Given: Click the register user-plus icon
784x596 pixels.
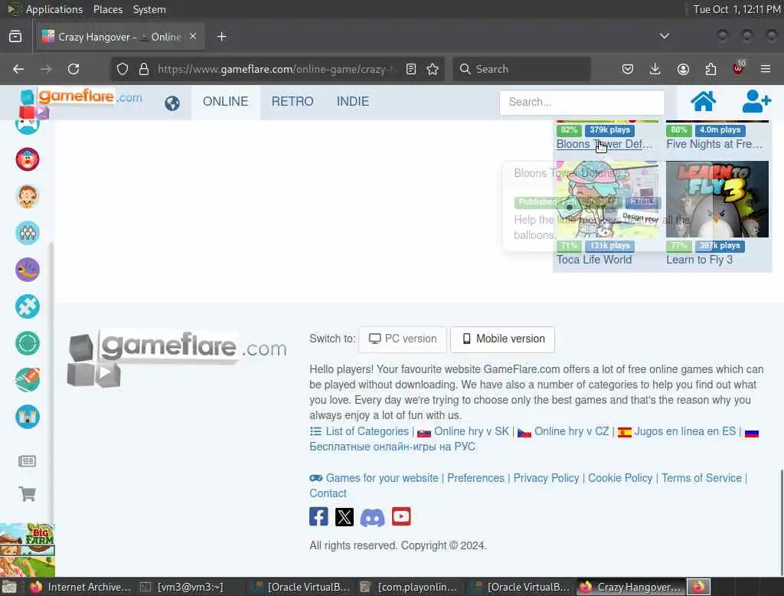Looking at the screenshot, I should click(756, 102).
